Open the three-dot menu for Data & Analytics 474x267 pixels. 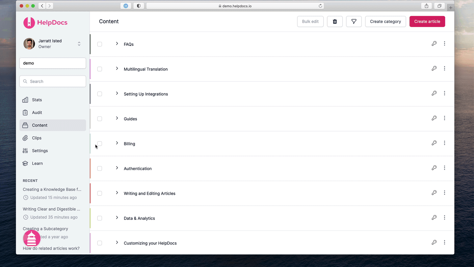point(444,218)
